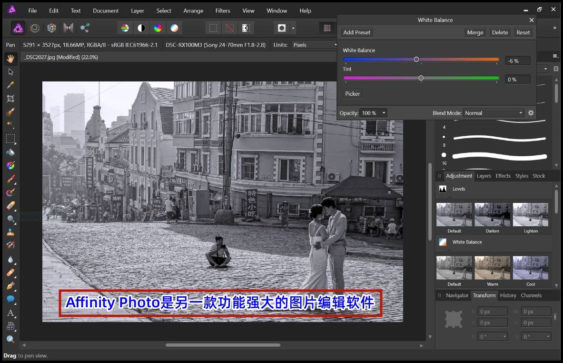Click the White Balance slider handle
Screen dimensions: 563x363
pyautogui.click(x=416, y=59)
